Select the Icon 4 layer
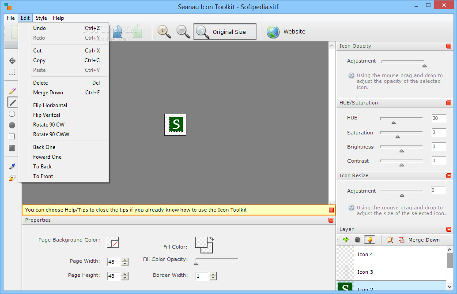The height and width of the screenshot is (294, 457). tap(391, 254)
